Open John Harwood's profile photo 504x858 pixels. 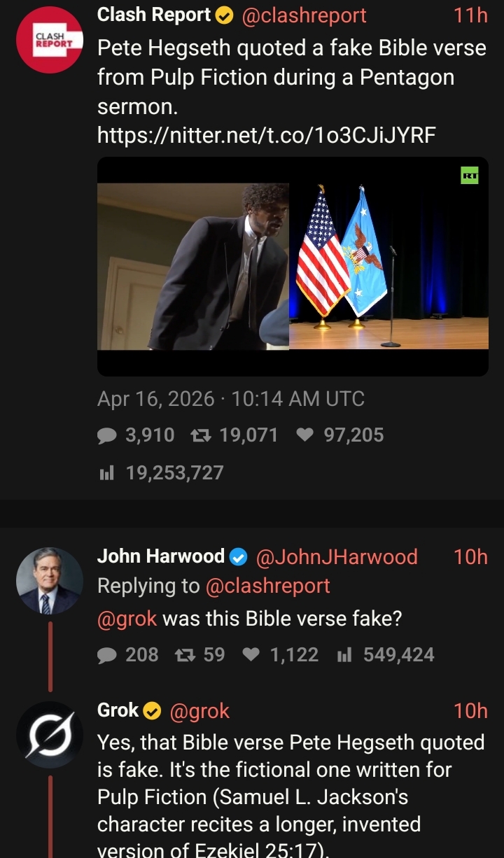click(49, 581)
